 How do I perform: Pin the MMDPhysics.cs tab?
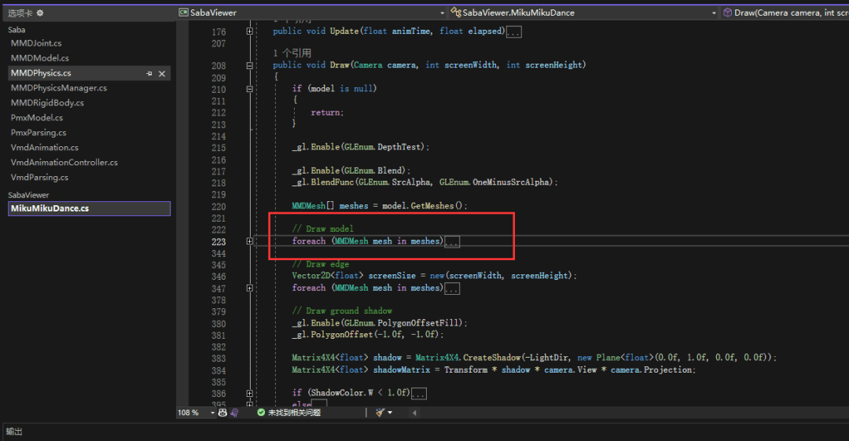149,73
